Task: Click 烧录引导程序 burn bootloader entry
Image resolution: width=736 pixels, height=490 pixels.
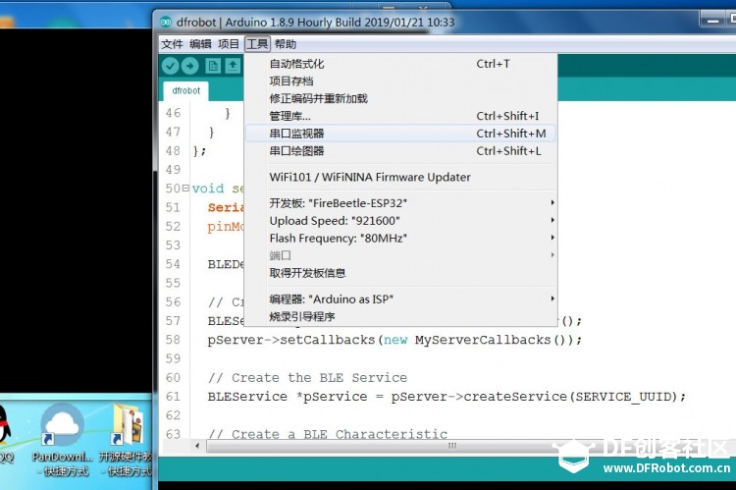Action: click(x=400, y=316)
